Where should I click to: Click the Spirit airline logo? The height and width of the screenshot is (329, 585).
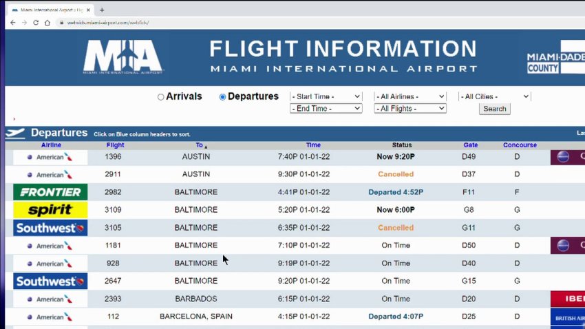[x=50, y=210]
